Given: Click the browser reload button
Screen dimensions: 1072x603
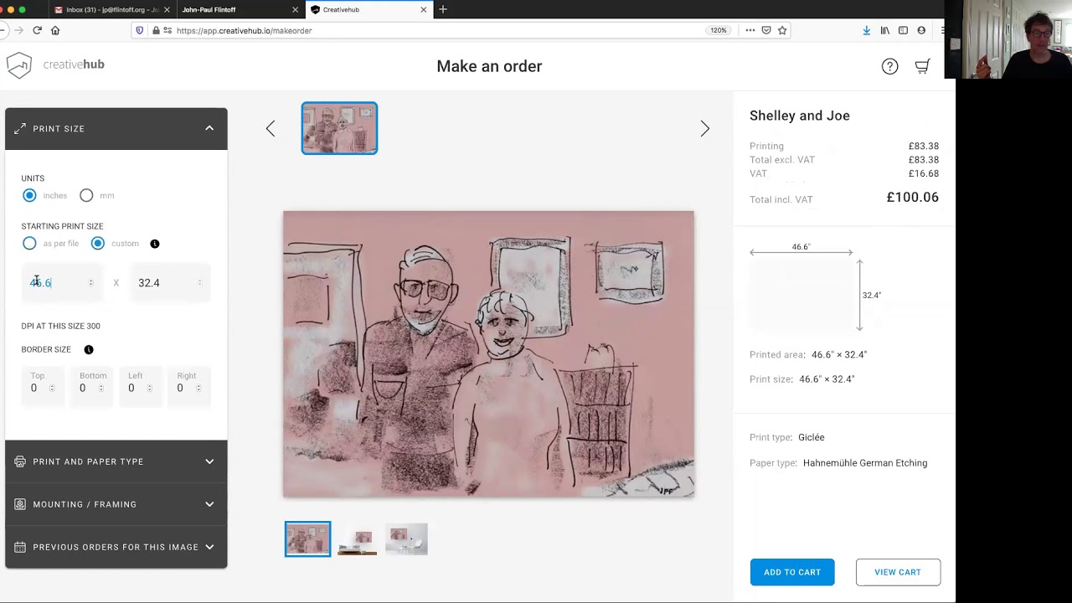Looking at the screenshot, I should pos(37,30).
